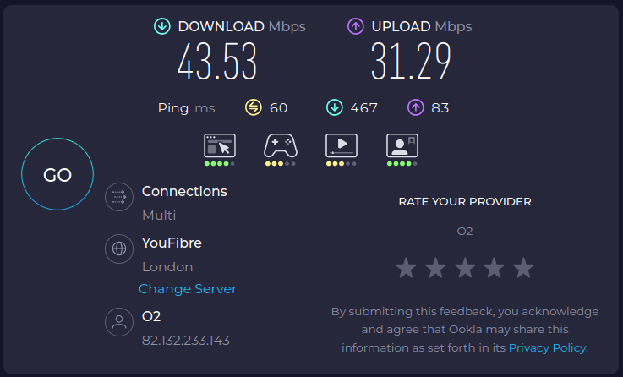
Task: Rate provider three stars
Action: 465,269
